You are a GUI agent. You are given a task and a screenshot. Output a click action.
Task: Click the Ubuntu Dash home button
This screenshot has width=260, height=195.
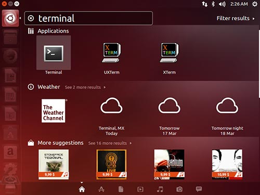[x=10, y=18]
